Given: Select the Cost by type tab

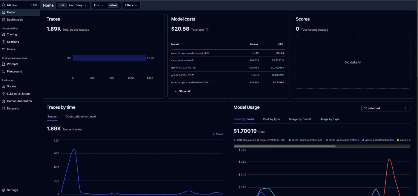Looking at the screenshot, I should pyautogui.click(x=271, y=119).
